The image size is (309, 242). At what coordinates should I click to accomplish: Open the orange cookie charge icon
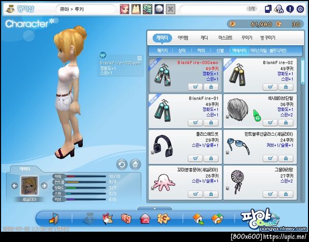pos(164,218)
